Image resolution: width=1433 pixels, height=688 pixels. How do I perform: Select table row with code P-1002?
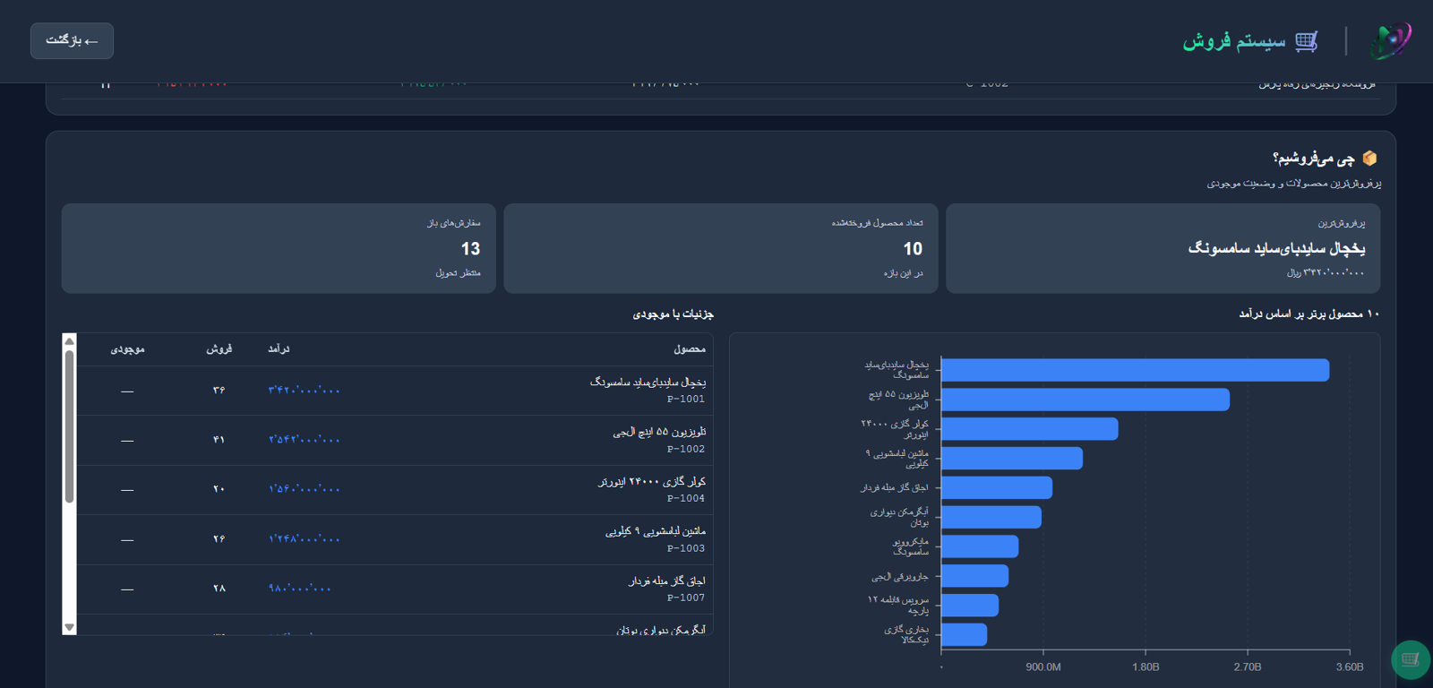click(x=395, y=440)
